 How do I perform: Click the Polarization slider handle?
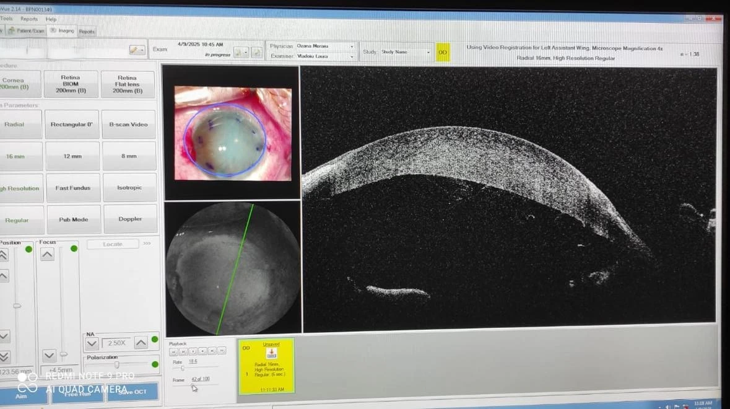coord(116,364)
